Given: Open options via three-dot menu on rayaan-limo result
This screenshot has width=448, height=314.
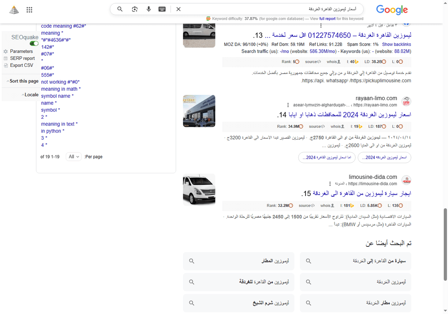Looking at the screenshot, I should point(287,105).
